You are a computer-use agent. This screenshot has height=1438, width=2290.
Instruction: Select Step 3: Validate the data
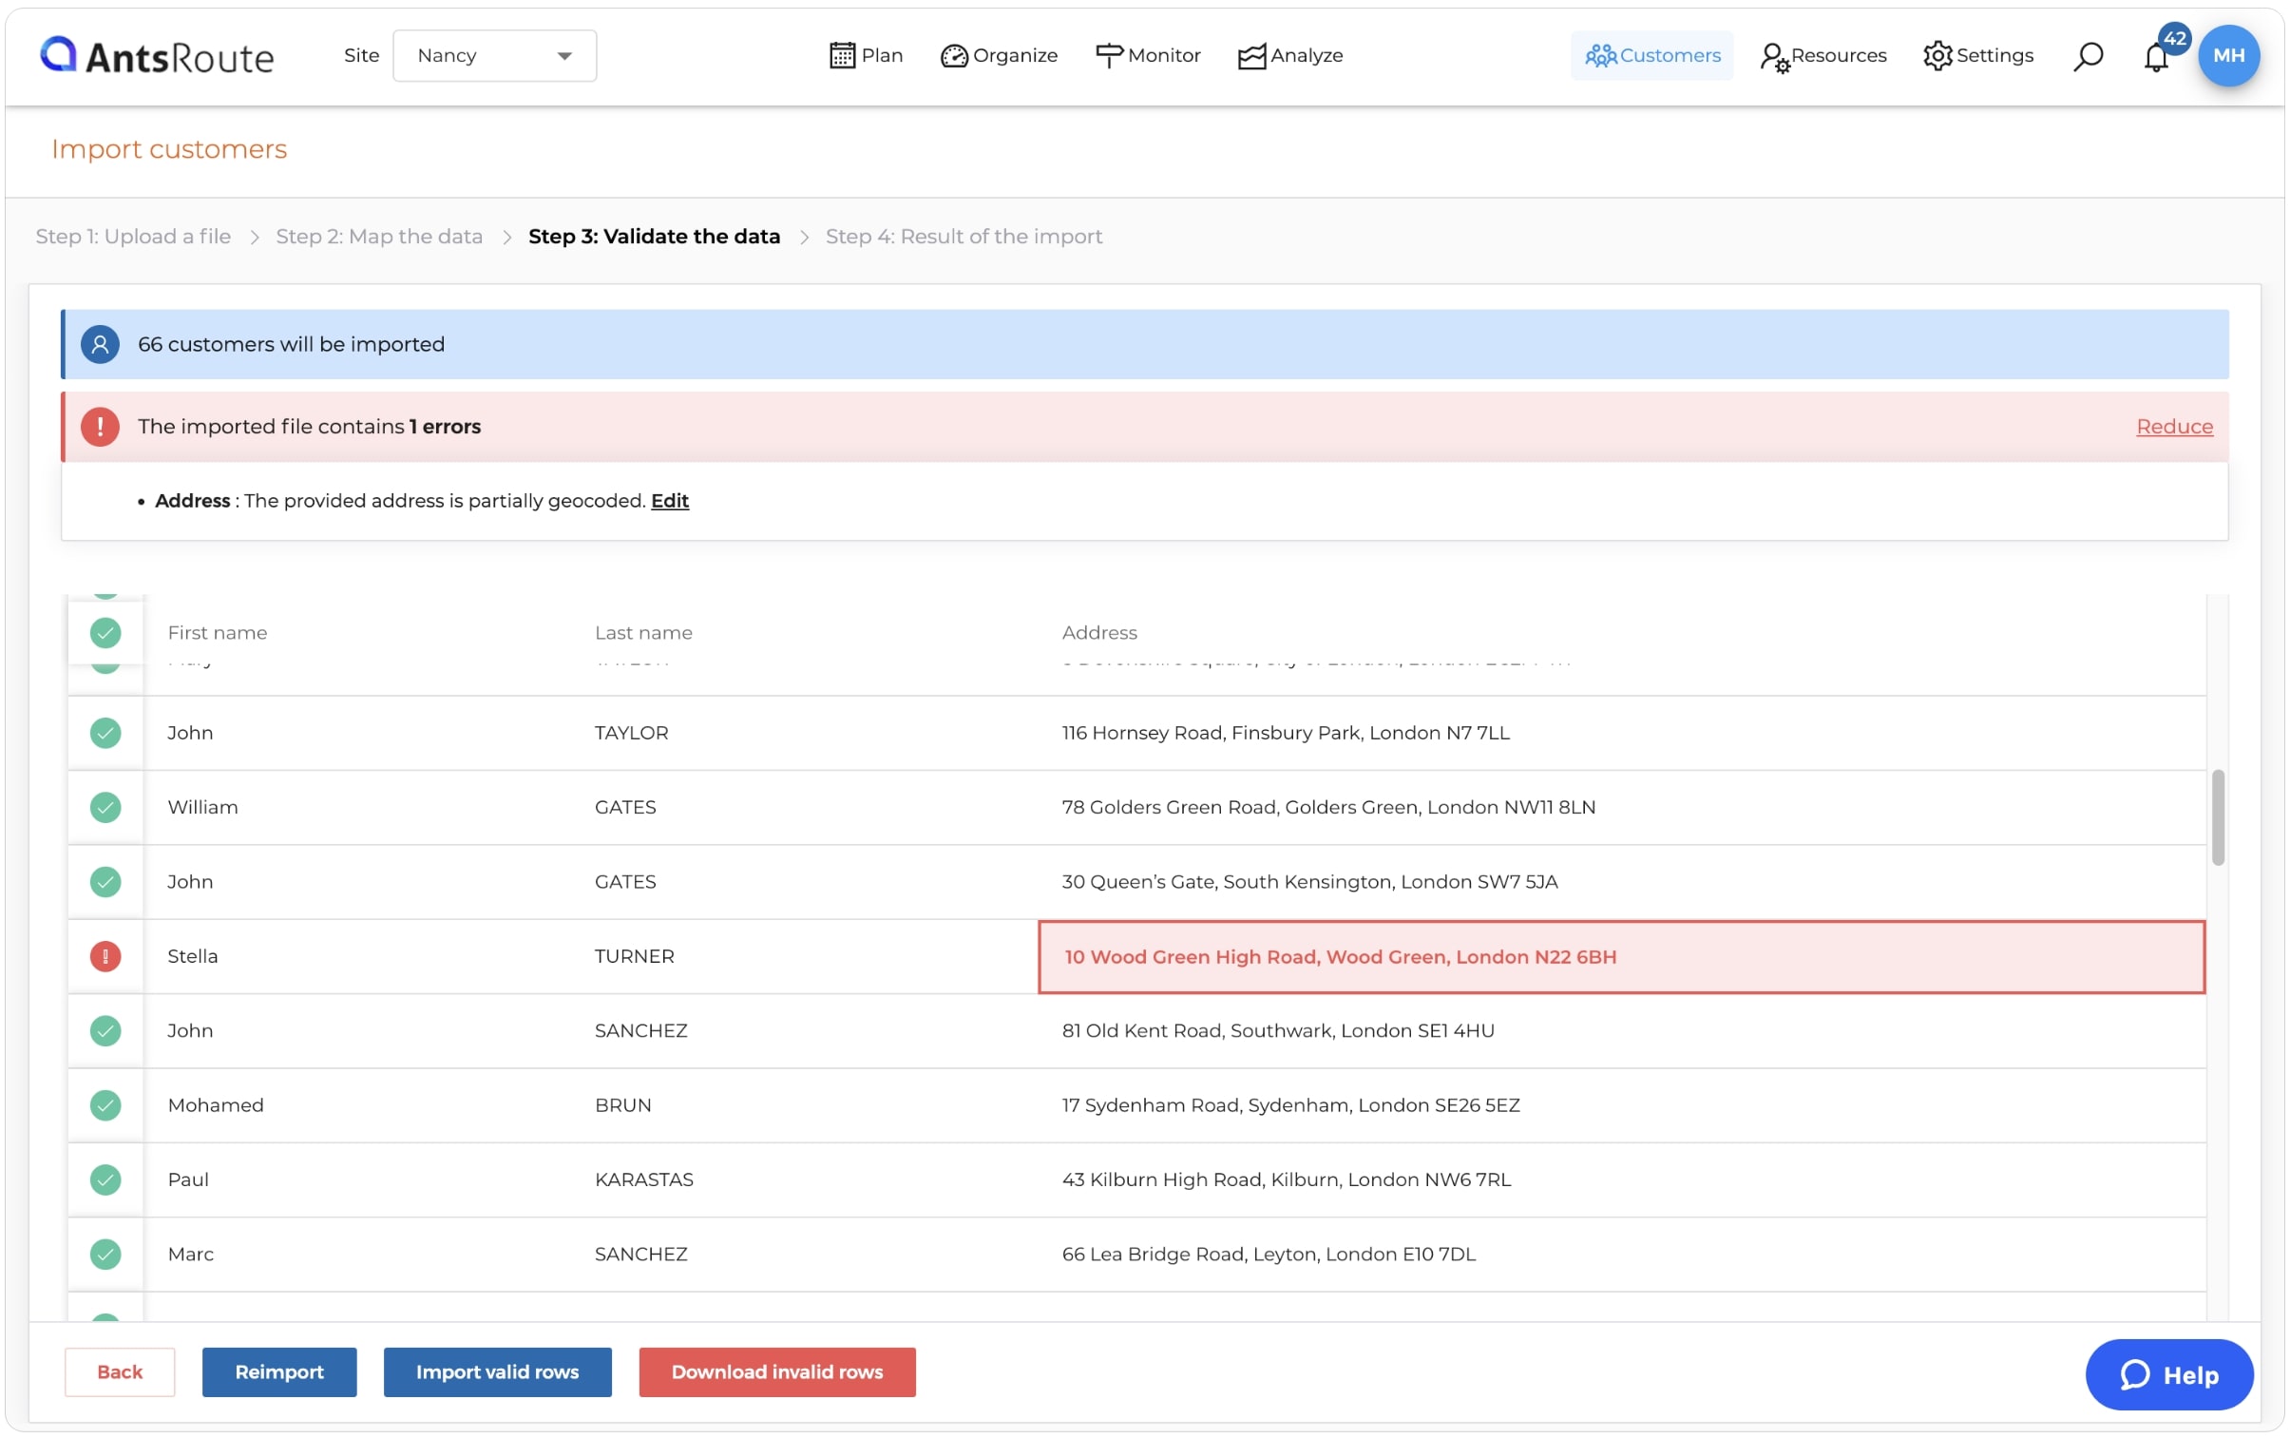coord(654,236)
